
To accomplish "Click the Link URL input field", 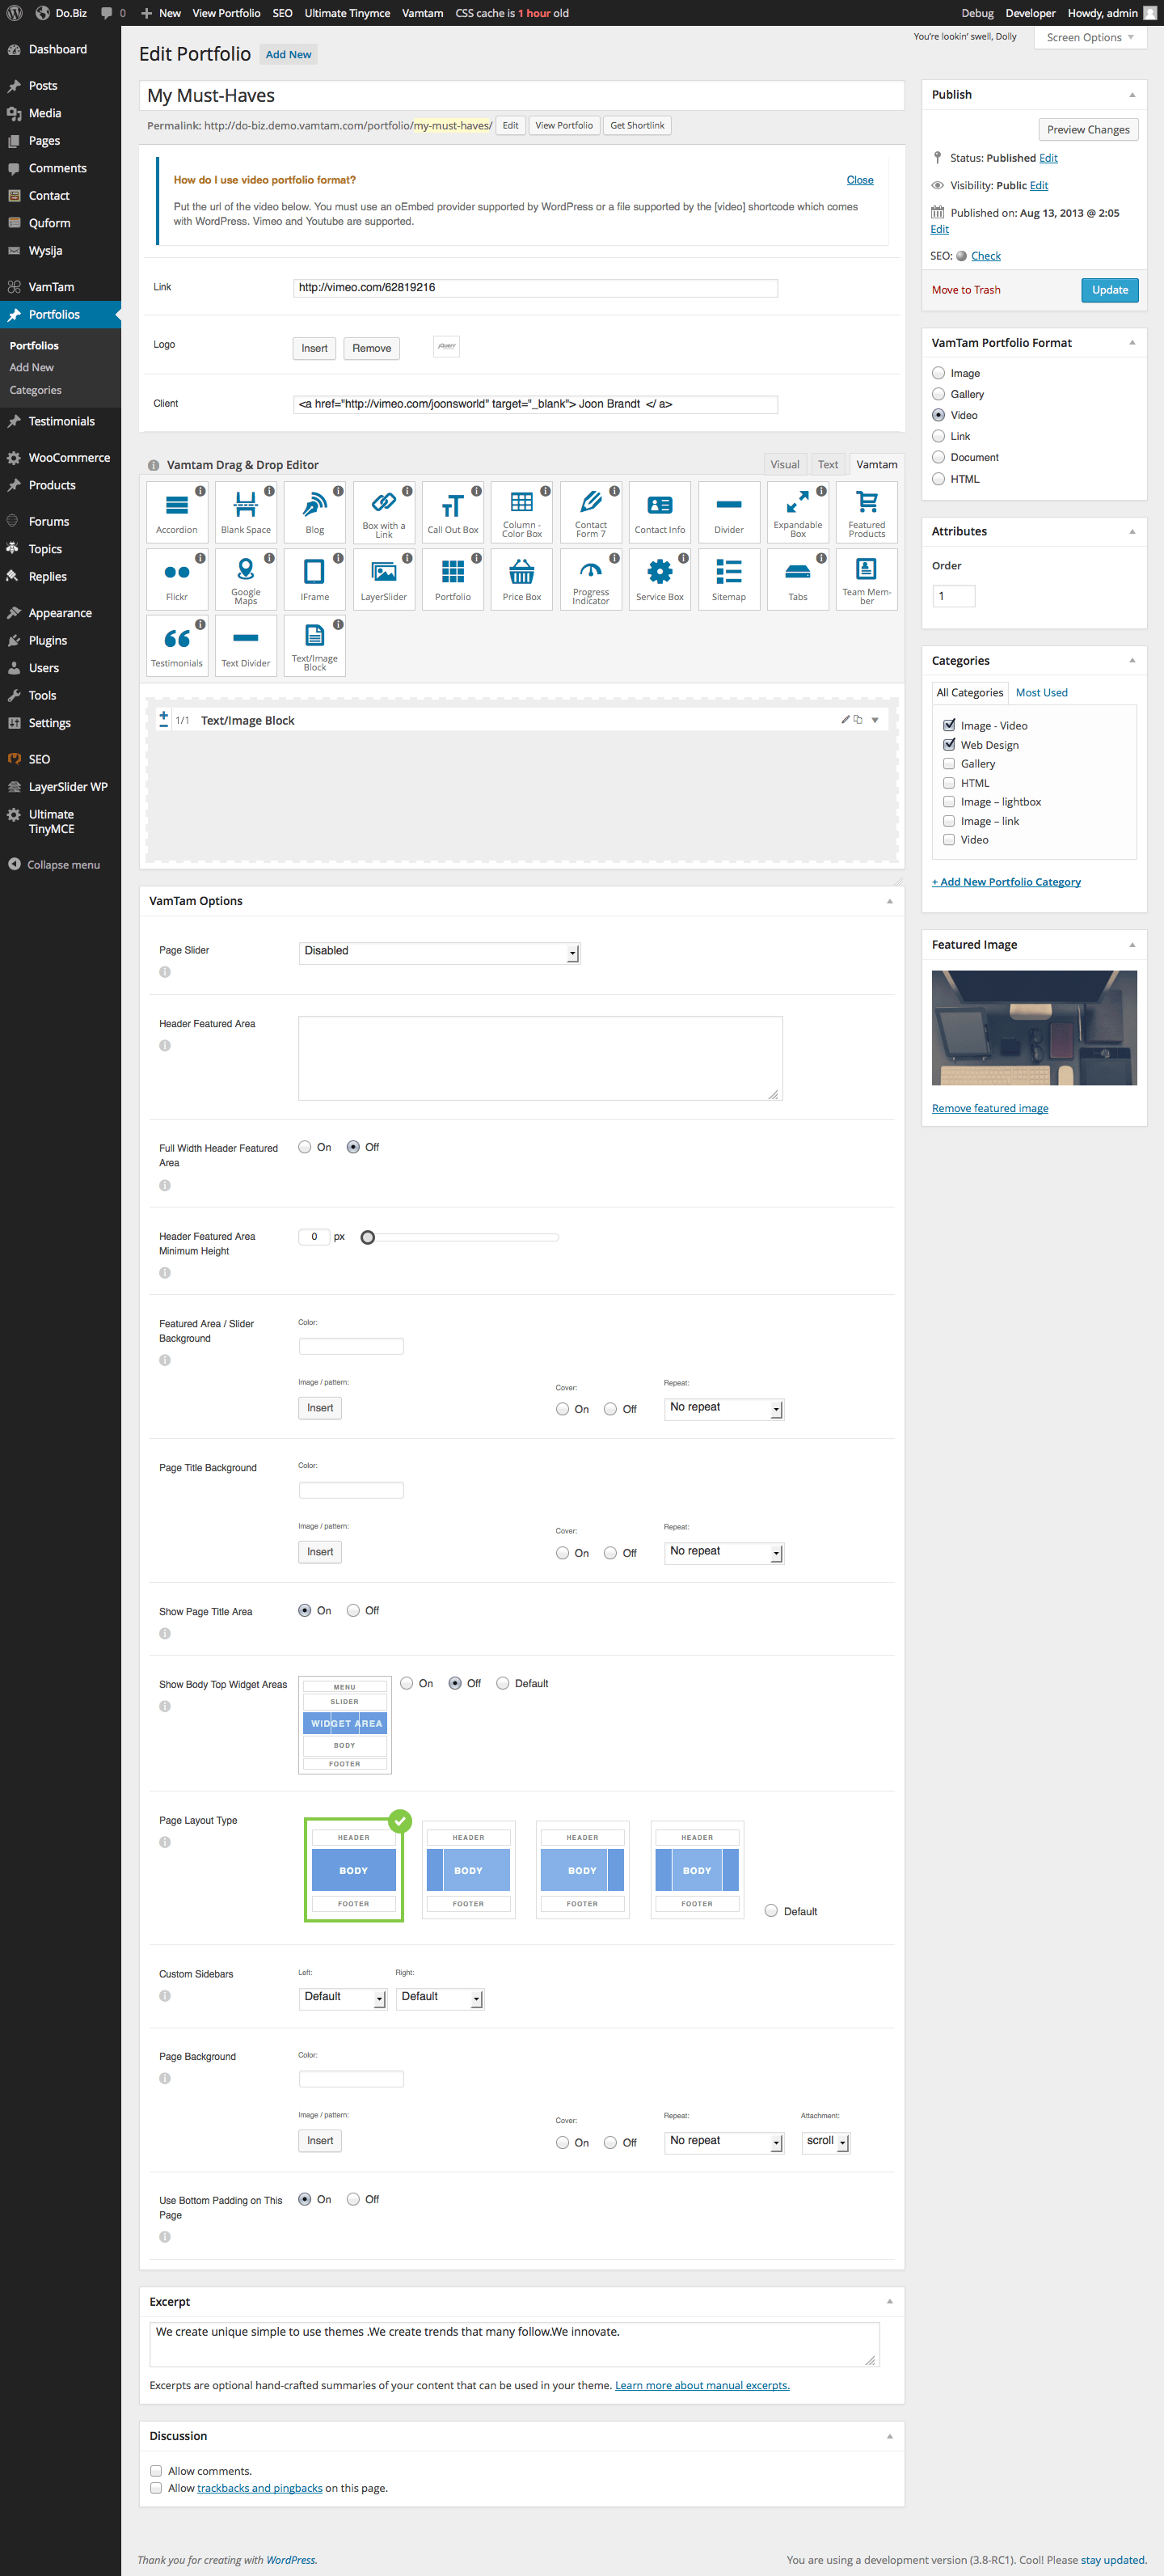I will click(534, 288).
